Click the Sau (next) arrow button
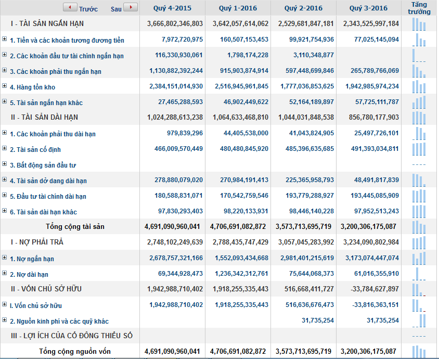The image size is (439, 359). point(131,7)
